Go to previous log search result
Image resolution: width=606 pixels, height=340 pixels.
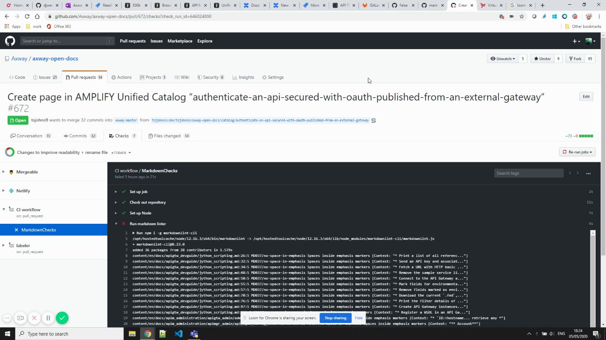570,173
